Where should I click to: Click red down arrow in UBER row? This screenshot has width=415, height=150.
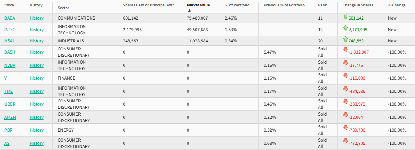(345, 102)
